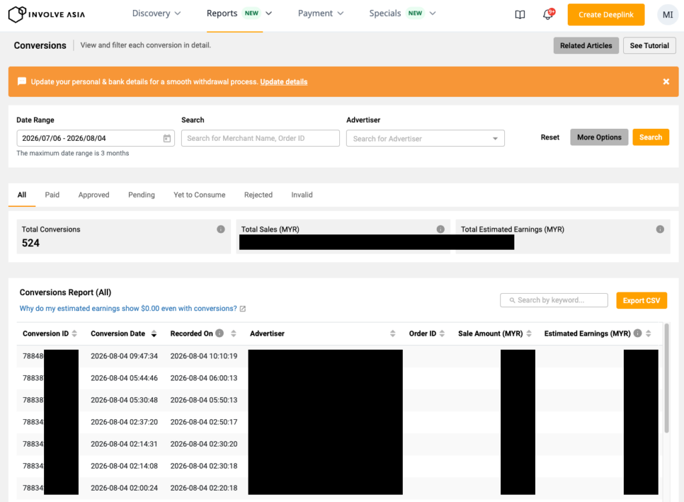Click More Options button
This screenshot has height=502, width=684.
tap(599, 138)
